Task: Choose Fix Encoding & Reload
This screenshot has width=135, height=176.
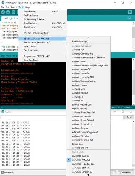Action: click(x=42, y=19)
